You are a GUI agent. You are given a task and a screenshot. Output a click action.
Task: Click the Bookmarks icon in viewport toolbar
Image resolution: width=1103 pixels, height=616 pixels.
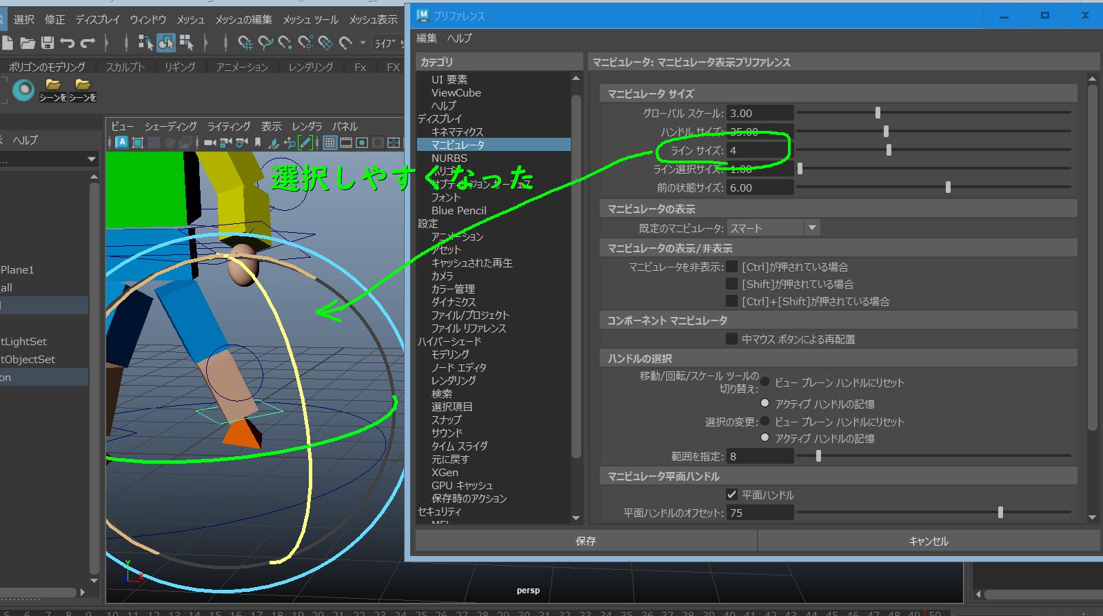(x=258, y=143)
